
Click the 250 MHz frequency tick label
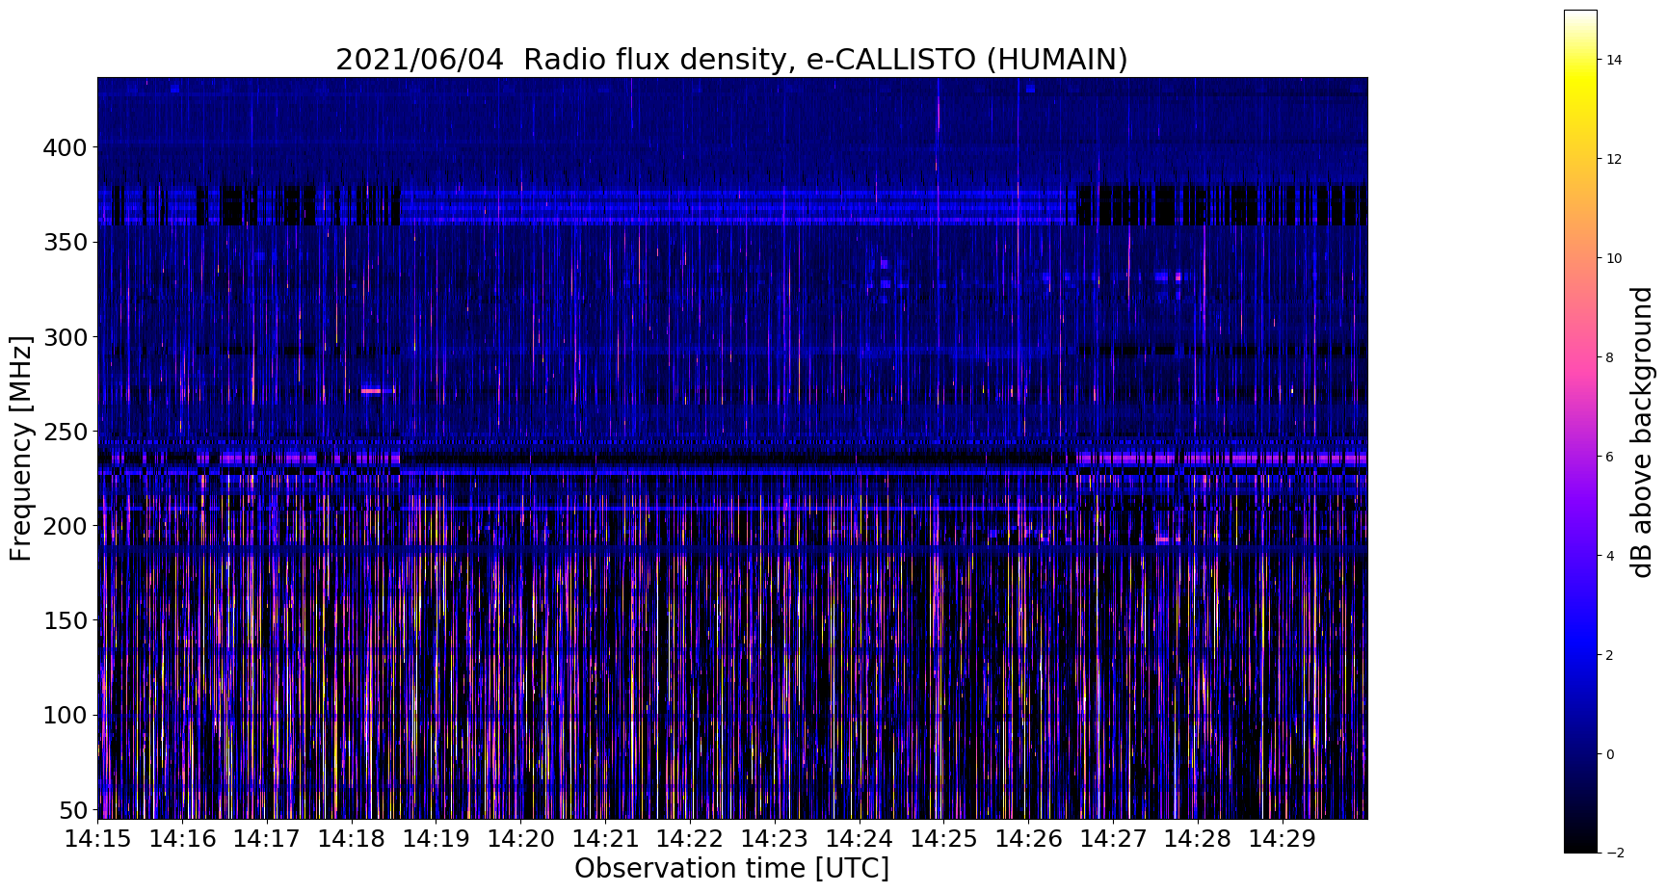click(x=65, y=432)
